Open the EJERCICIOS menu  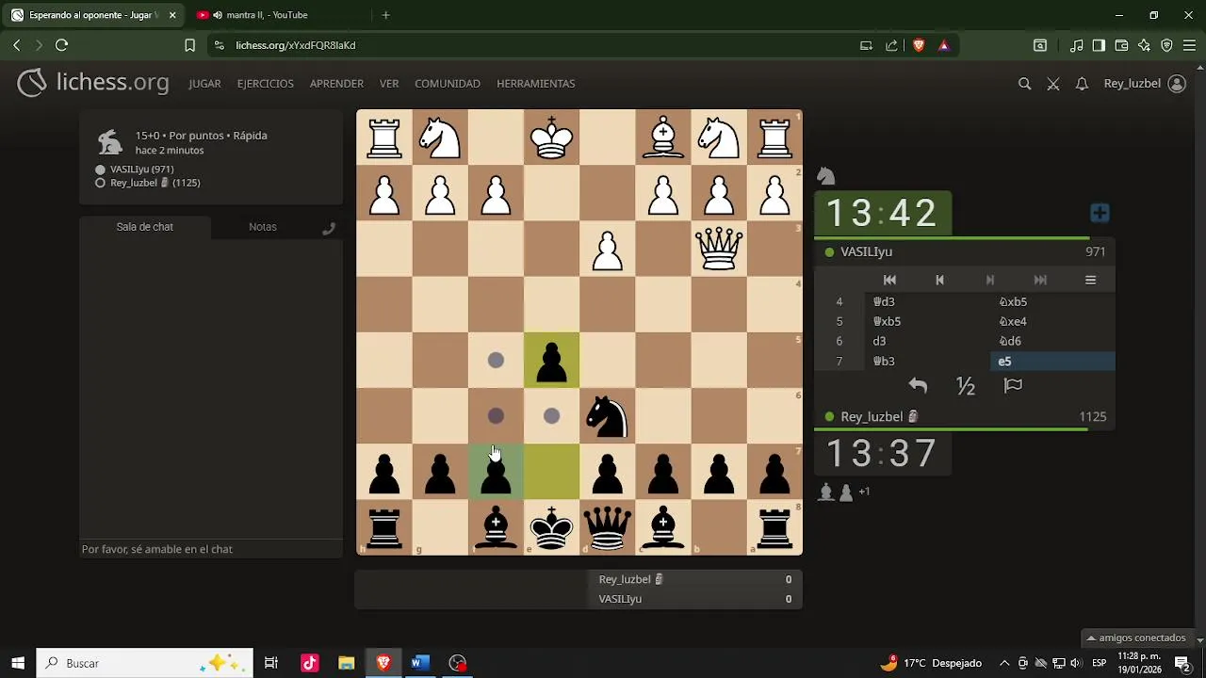(x=266, y=84)
